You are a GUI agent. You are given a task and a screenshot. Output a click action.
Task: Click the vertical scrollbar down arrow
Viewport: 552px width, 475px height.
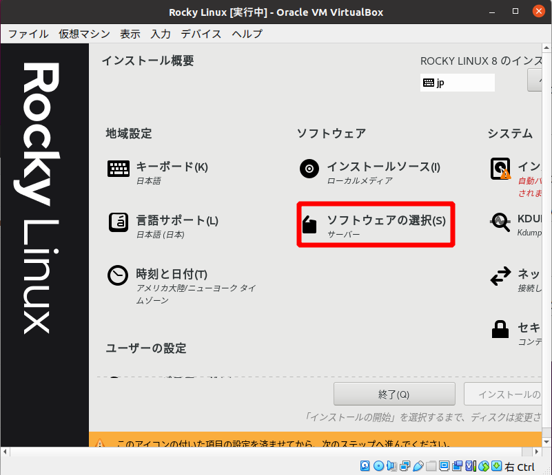click(x=546, y=442)
